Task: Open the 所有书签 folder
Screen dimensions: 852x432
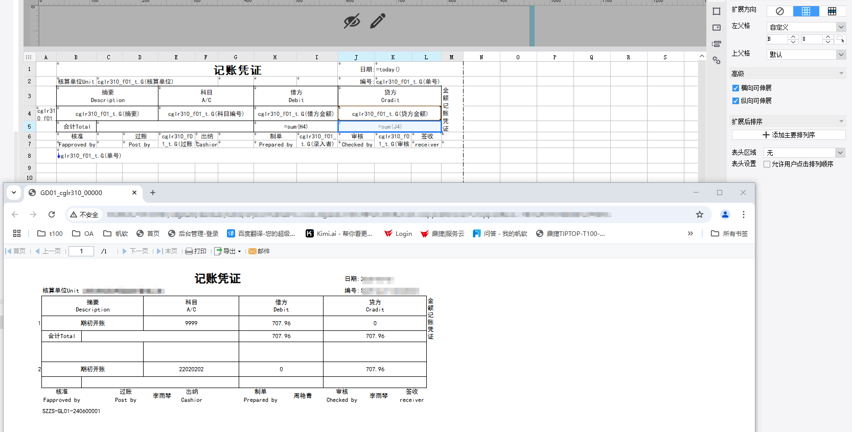Action: point(729,233)
